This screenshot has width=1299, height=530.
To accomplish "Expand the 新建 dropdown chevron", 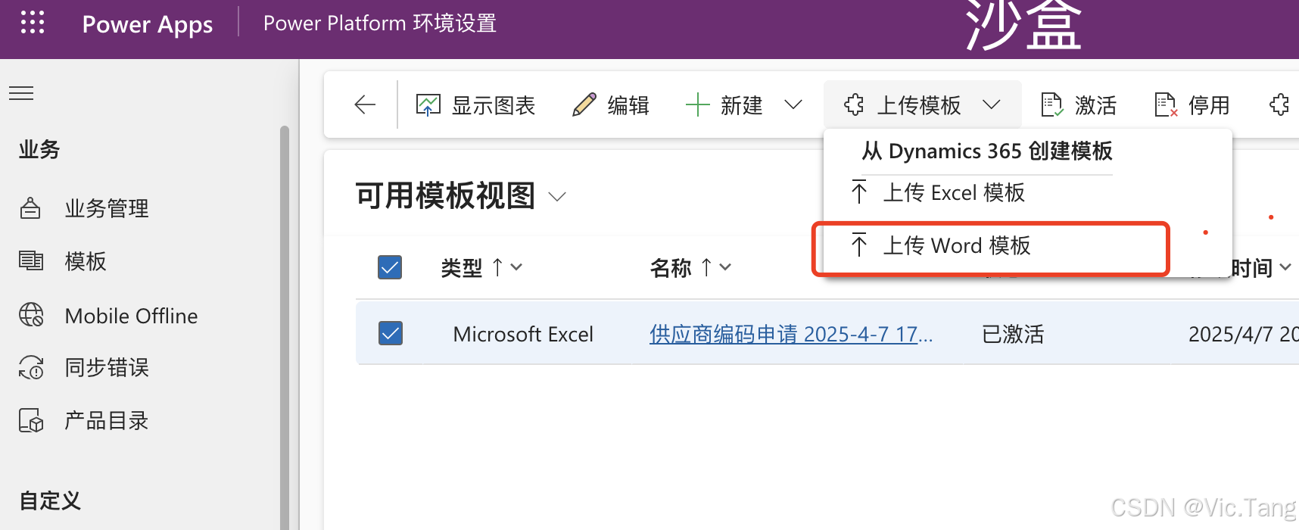I will point(793,104).
